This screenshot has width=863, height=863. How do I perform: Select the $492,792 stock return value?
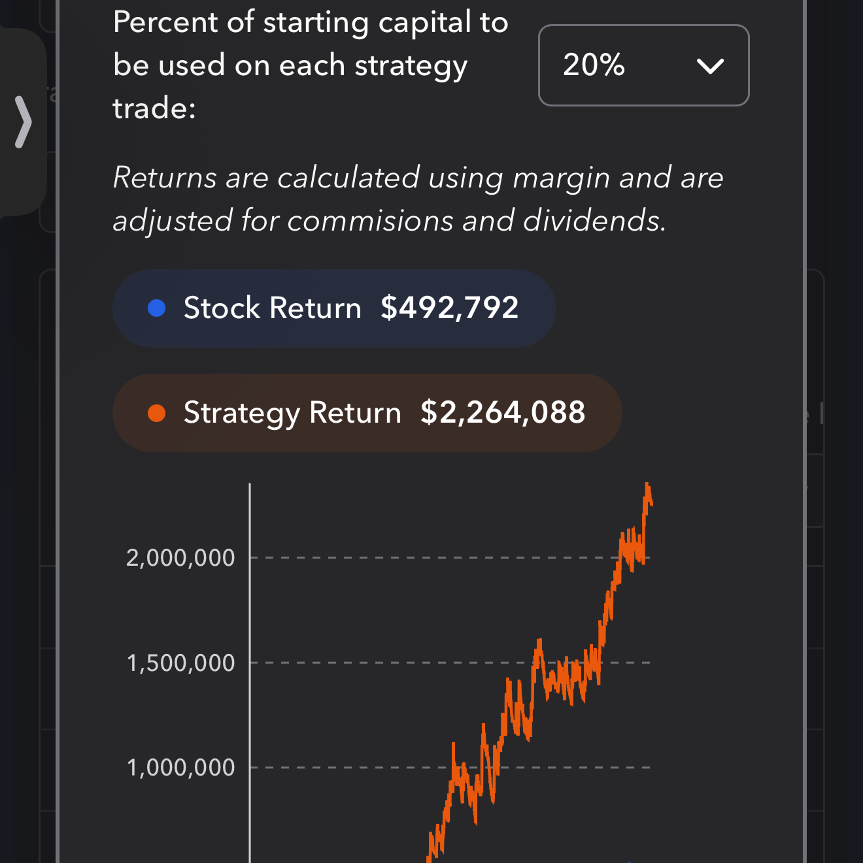click(x=450, y=308)
